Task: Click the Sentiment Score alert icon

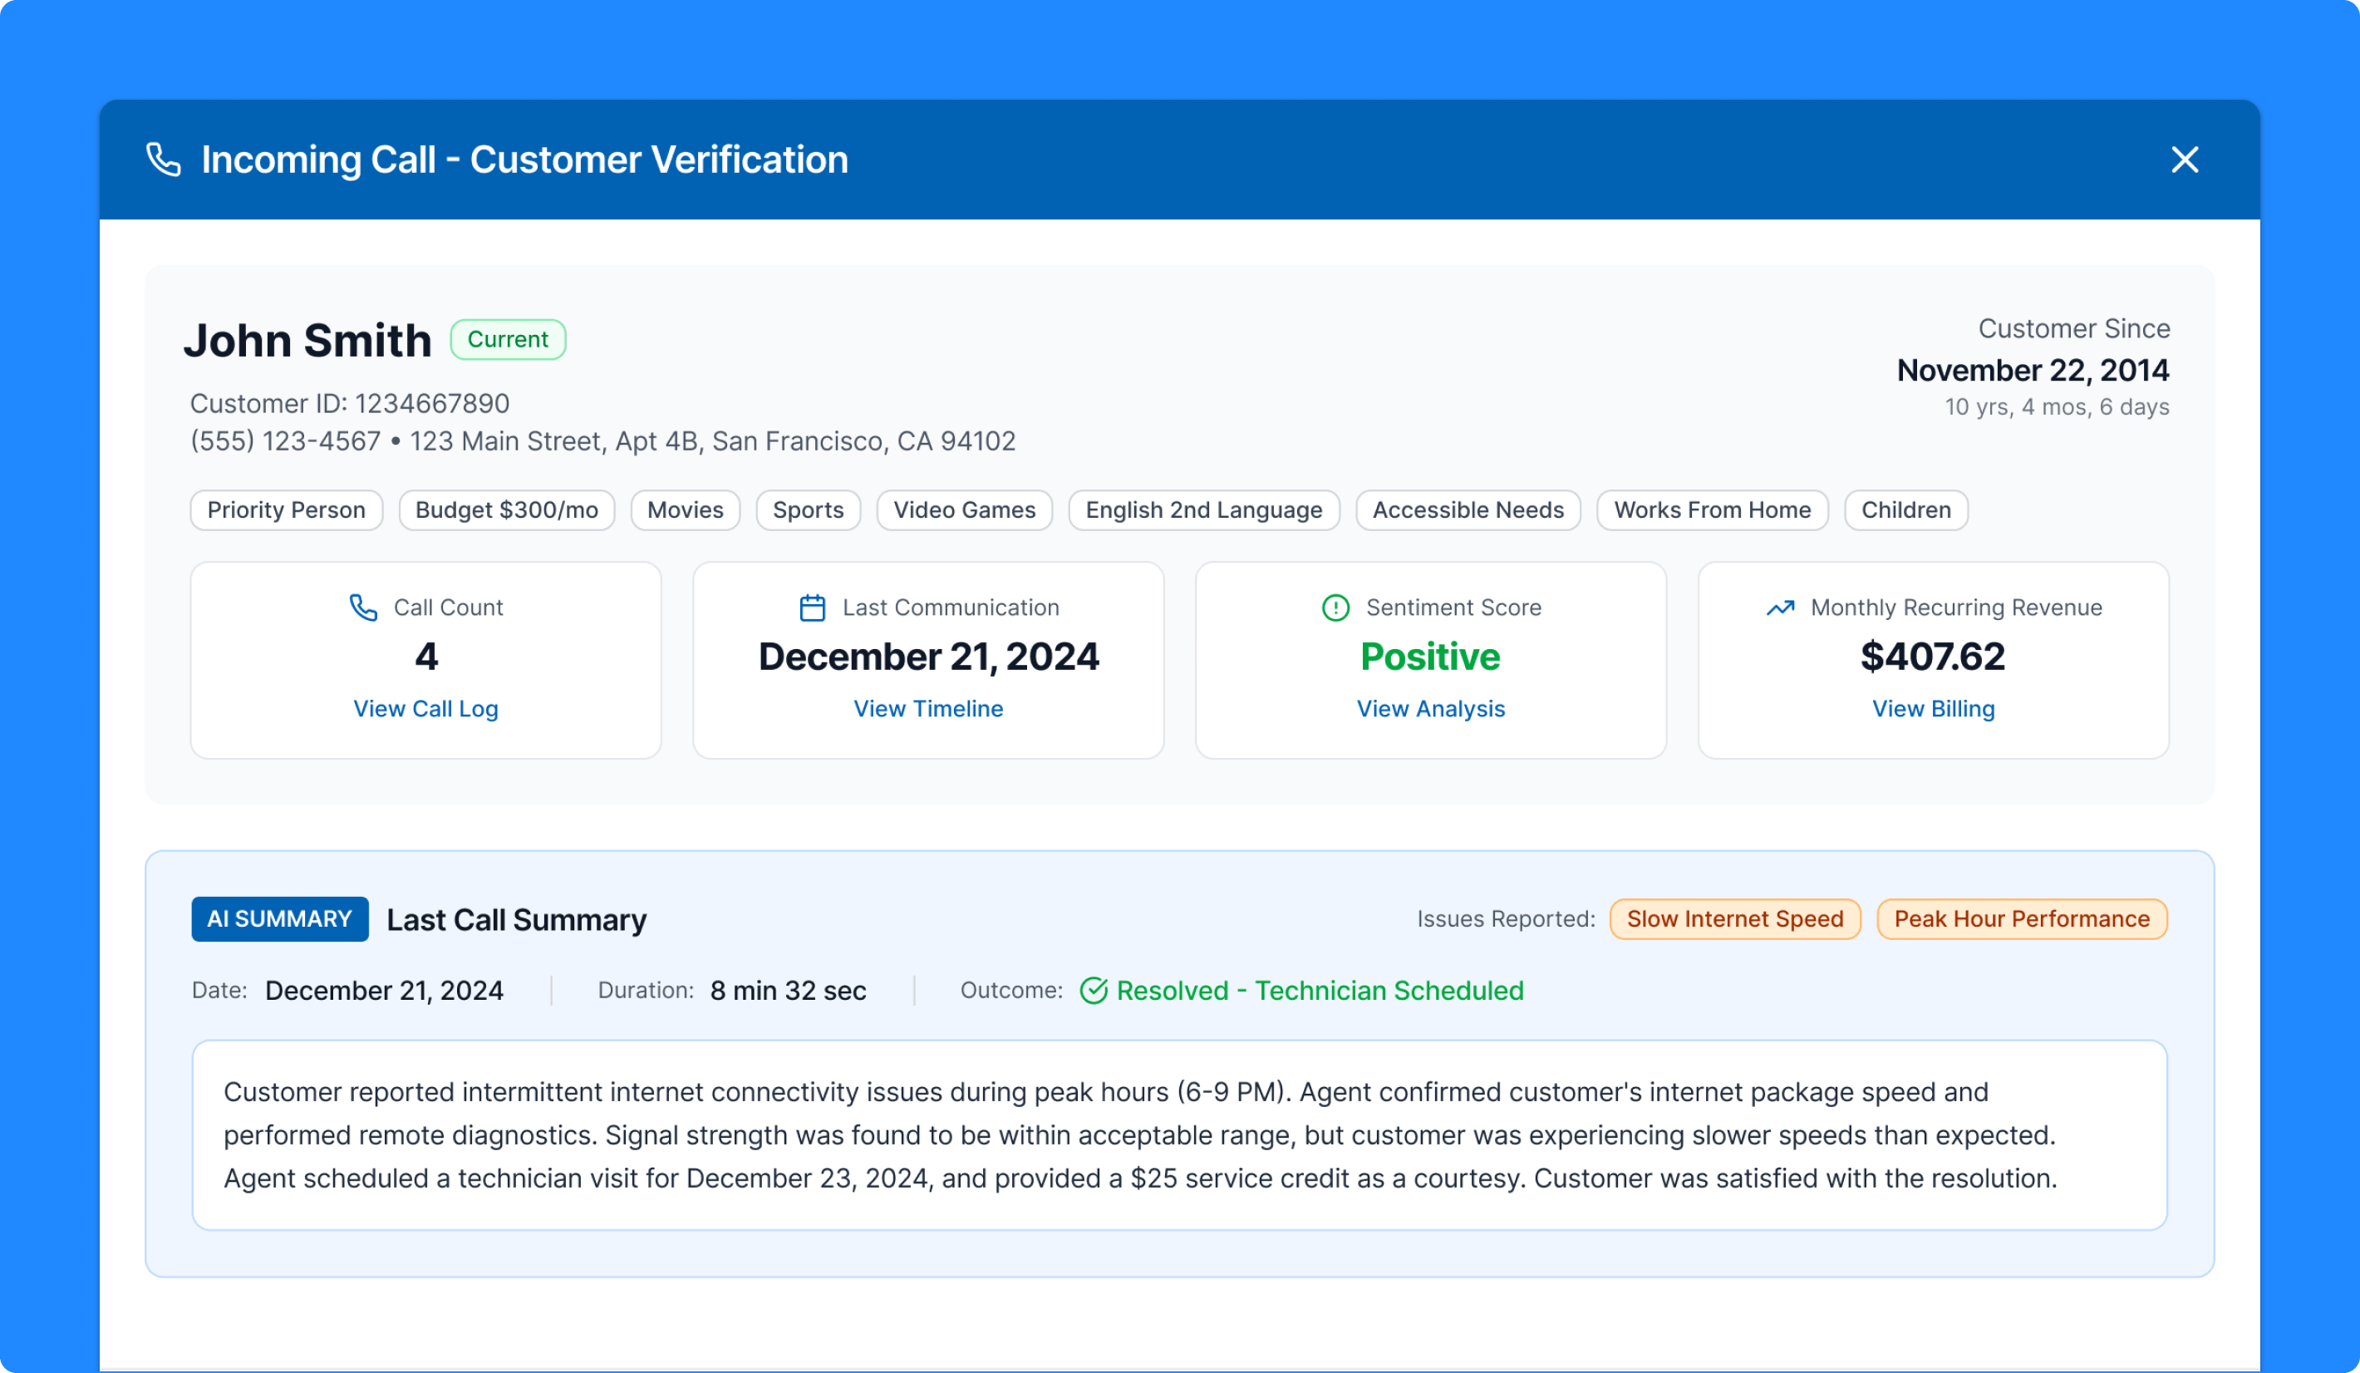Action: tap(1335, 608)
